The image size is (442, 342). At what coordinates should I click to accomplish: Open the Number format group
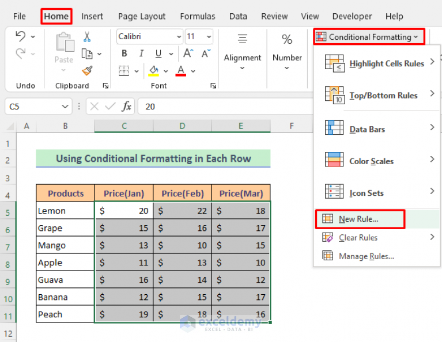click(287, 52)
